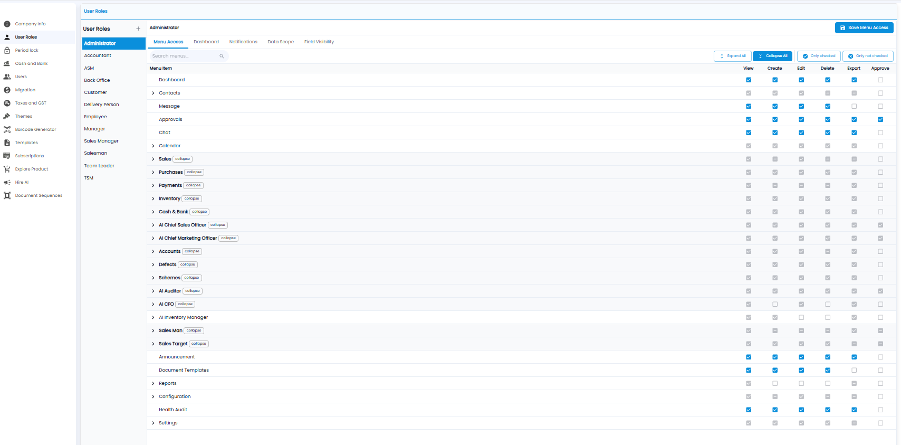This screenshot has width=901, height=445.
Task: Click the Search menus input field
Action: coord(188,56)
